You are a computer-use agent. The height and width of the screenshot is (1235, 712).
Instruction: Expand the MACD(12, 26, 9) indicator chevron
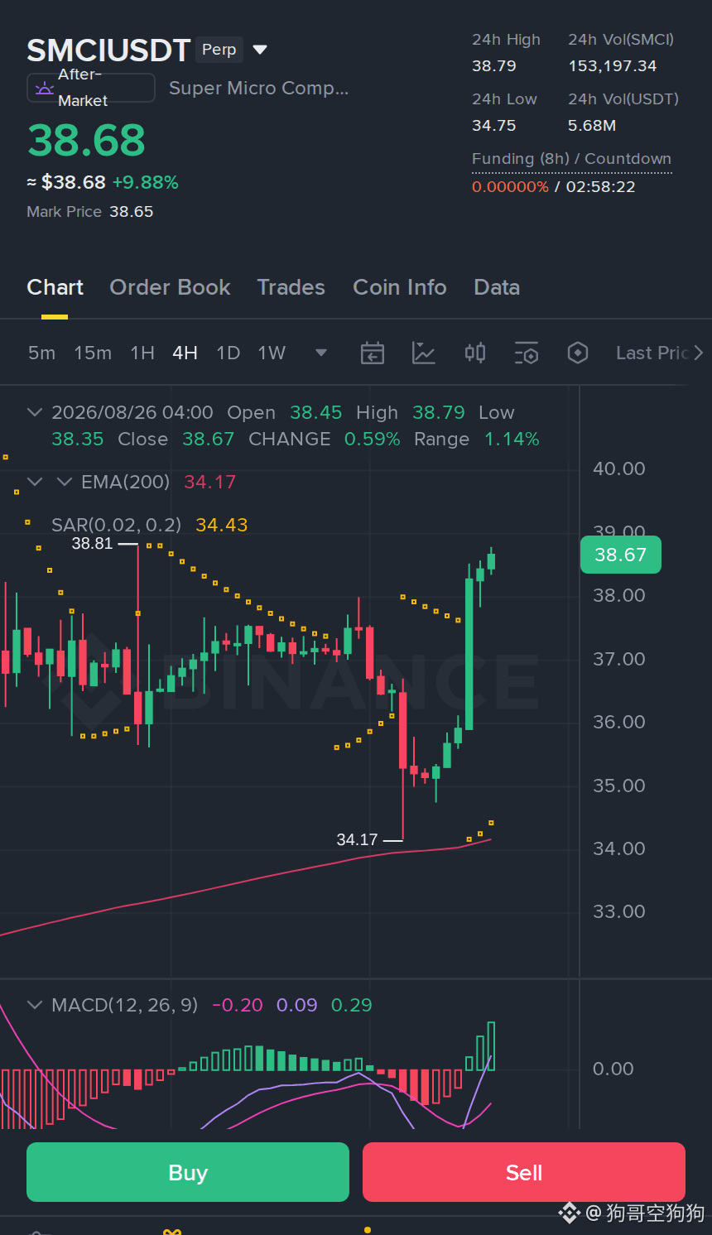click(35, 1005)
